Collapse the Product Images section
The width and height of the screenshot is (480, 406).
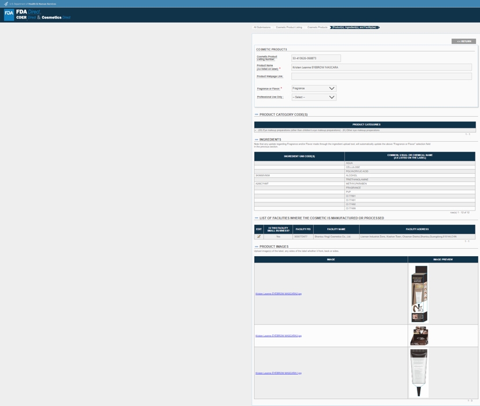(x=257, y=246)
